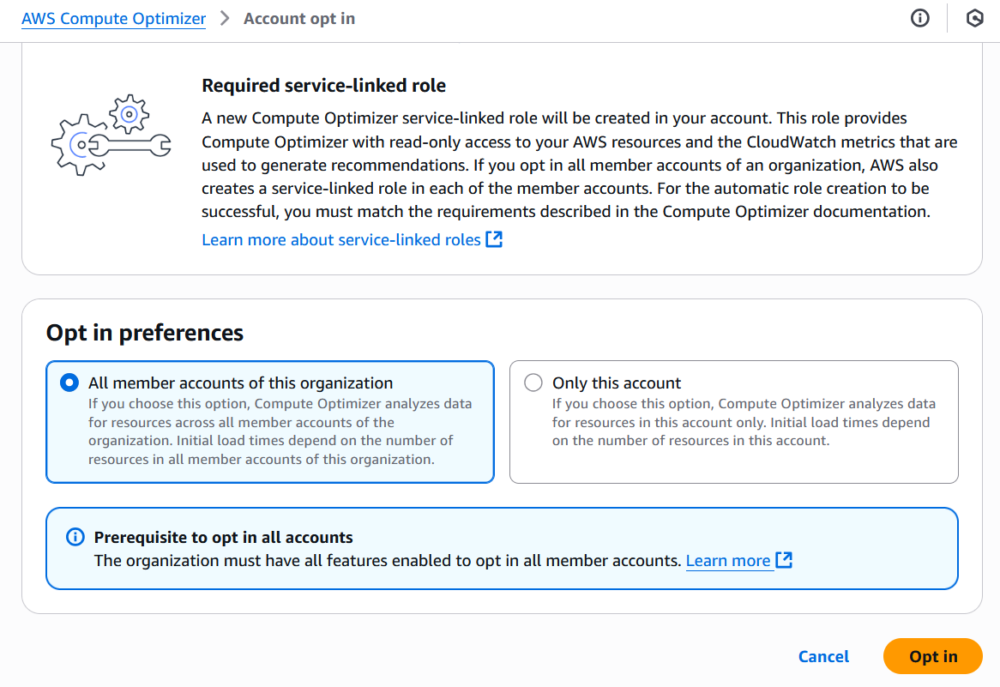Click the external link icon beside Learn more
The width and height of the screenshot is (1000, 687).
click(x=784, y=560)
